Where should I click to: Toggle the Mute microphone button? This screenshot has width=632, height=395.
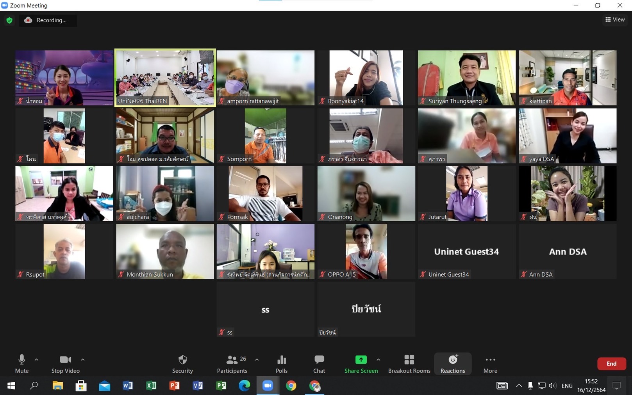22,364
